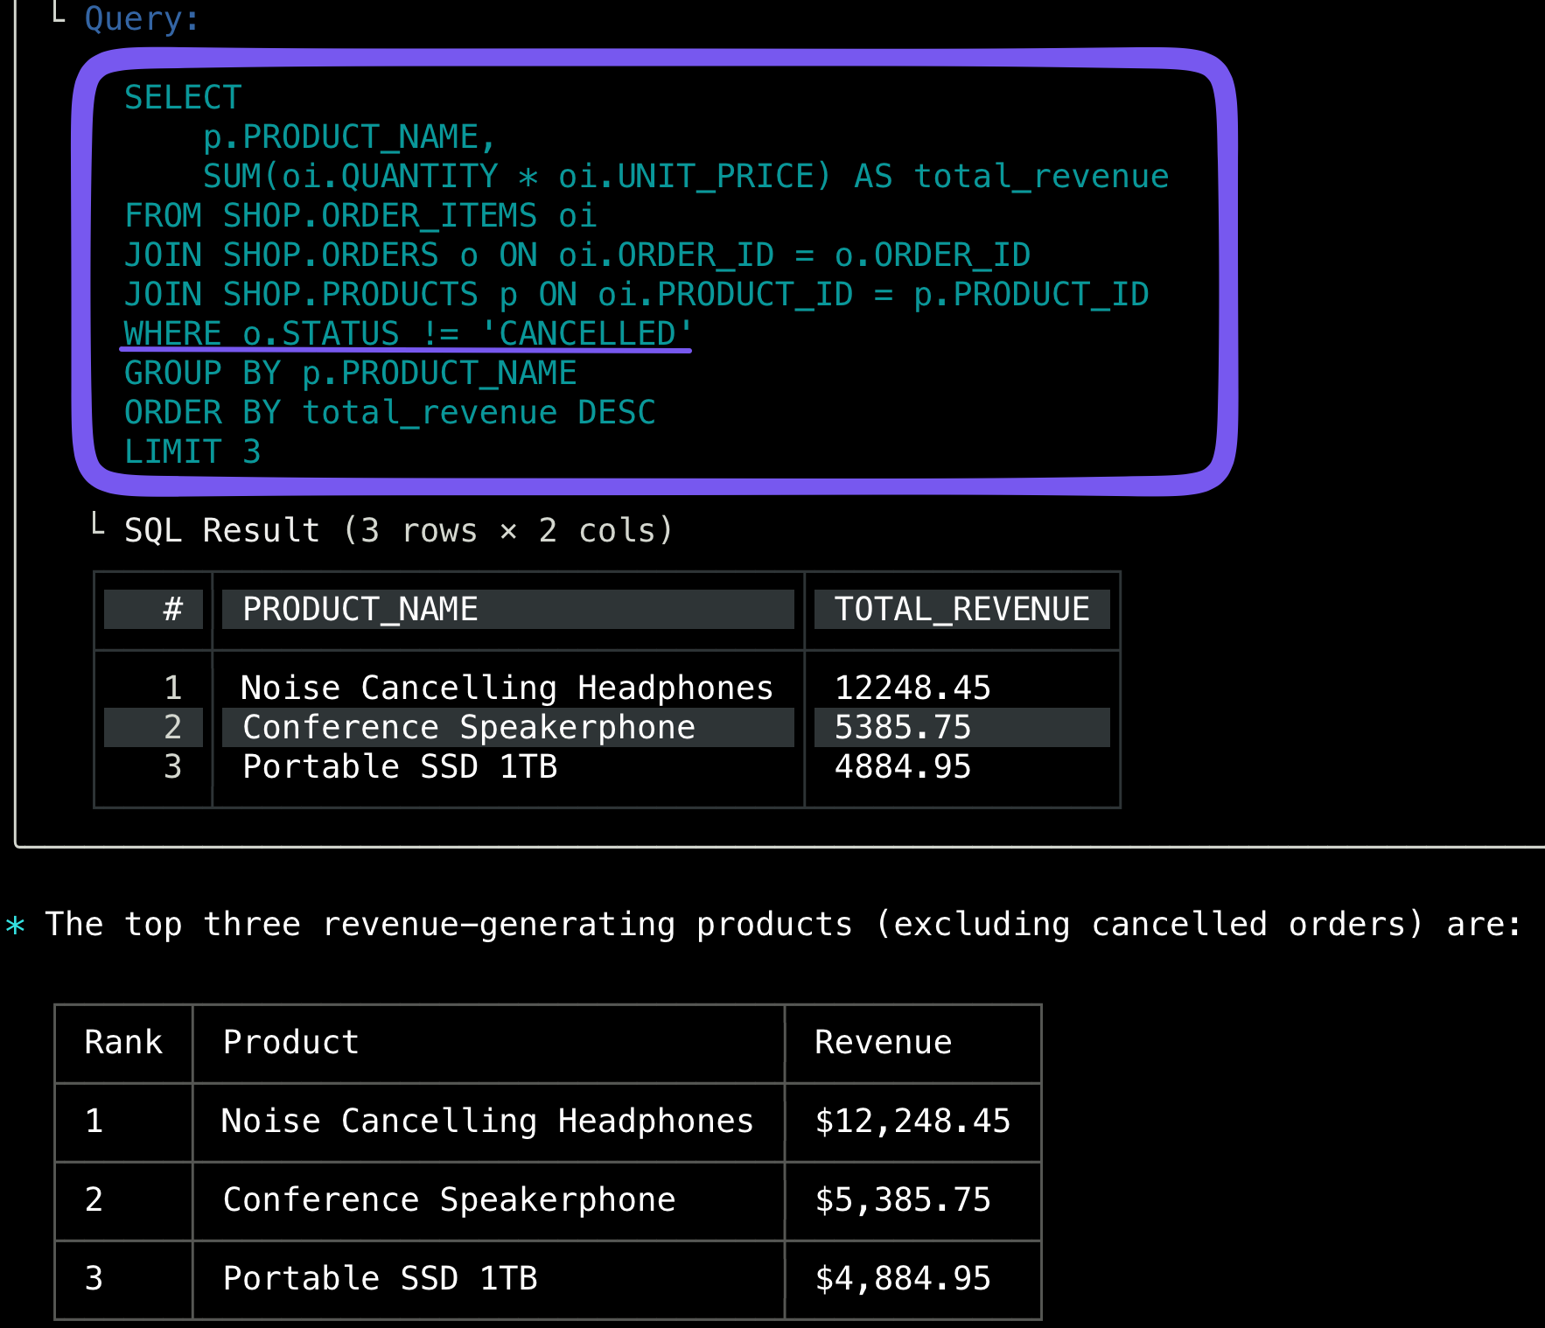The image size is (1545, 1328).
Task: Click the "SQL Result (3 rows × 2 cols)" heading
Action: point(399,530)
